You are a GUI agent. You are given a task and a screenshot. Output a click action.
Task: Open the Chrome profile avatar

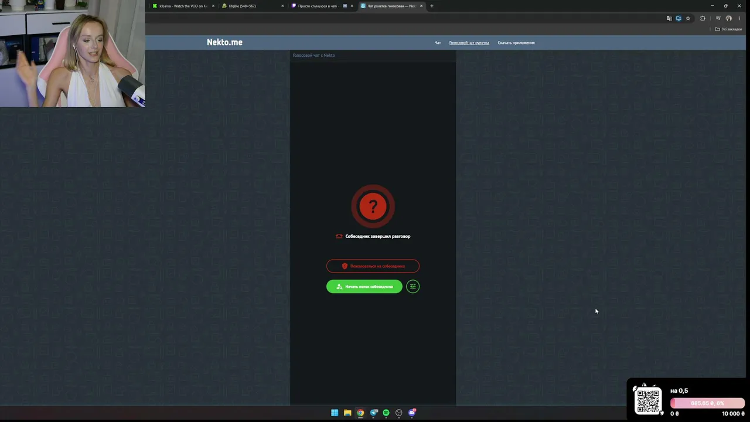[x=728, y=18]
